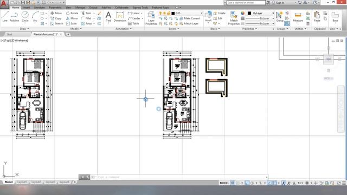Viewport: 347px width, 195px height.
Task: Choose the Copy command
Action: coord(56,18)
